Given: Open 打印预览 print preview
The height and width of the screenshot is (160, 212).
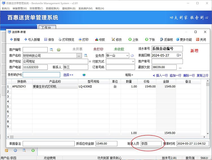Looking at the screenshot, I should [x=66, y=40].
